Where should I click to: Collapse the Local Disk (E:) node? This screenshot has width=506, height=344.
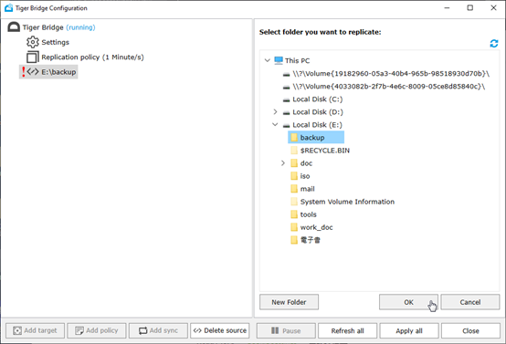[275, 124]
